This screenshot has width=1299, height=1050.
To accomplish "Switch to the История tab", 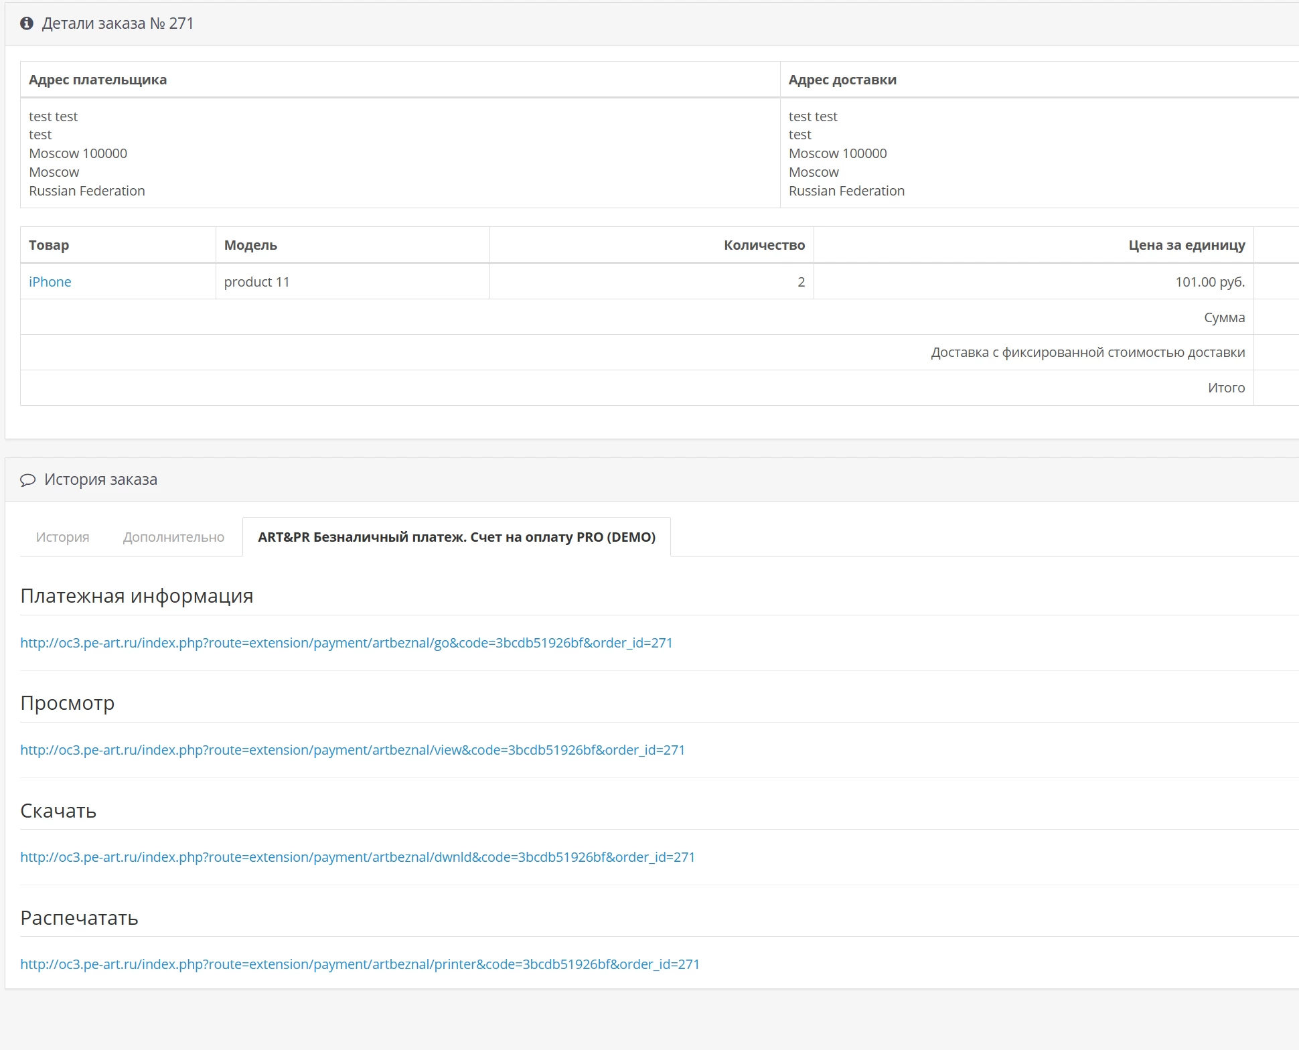I will pyautogui.click(x=62, y=537).
